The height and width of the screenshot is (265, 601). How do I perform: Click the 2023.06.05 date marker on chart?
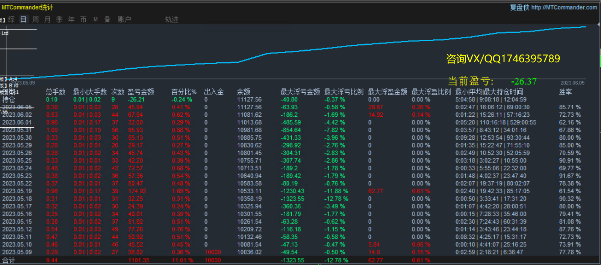(x=572, y=83)
